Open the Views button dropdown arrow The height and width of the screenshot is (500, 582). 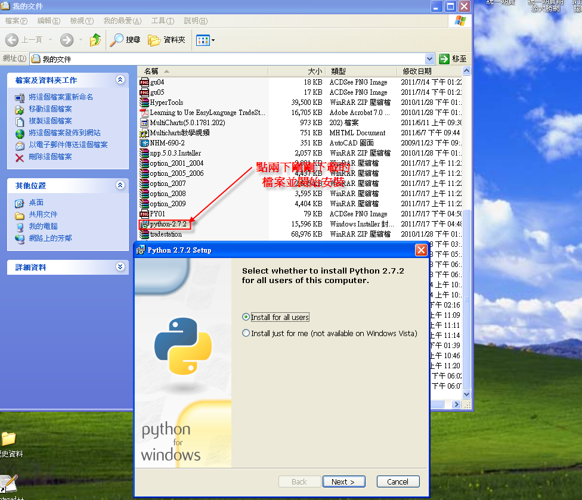(x=213, y=40)
